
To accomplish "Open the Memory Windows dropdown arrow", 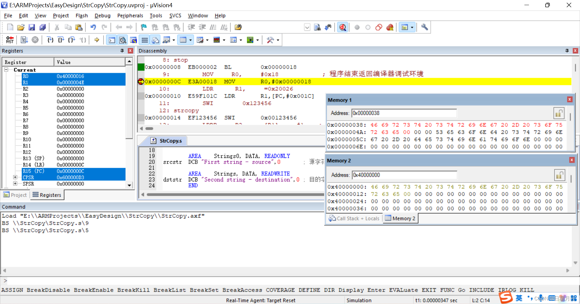I will click(191, 40).
